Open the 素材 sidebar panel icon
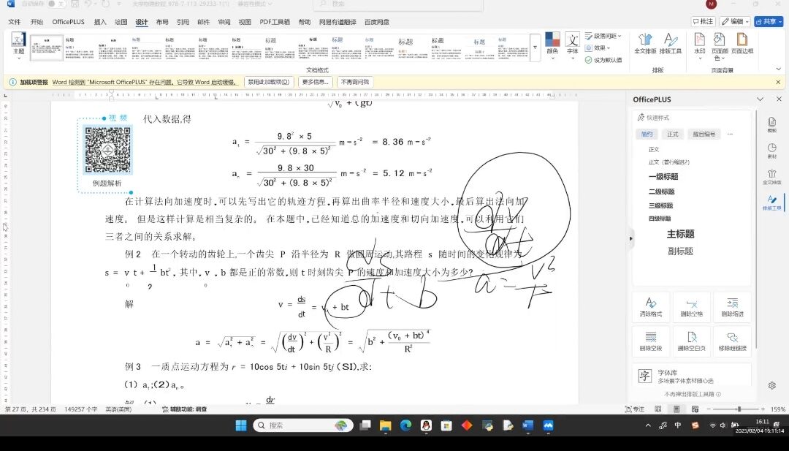Image resolution: width=789 pixels, height=451 pixels. 771,150
